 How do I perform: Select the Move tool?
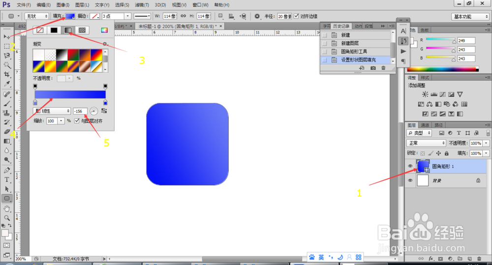6,37
